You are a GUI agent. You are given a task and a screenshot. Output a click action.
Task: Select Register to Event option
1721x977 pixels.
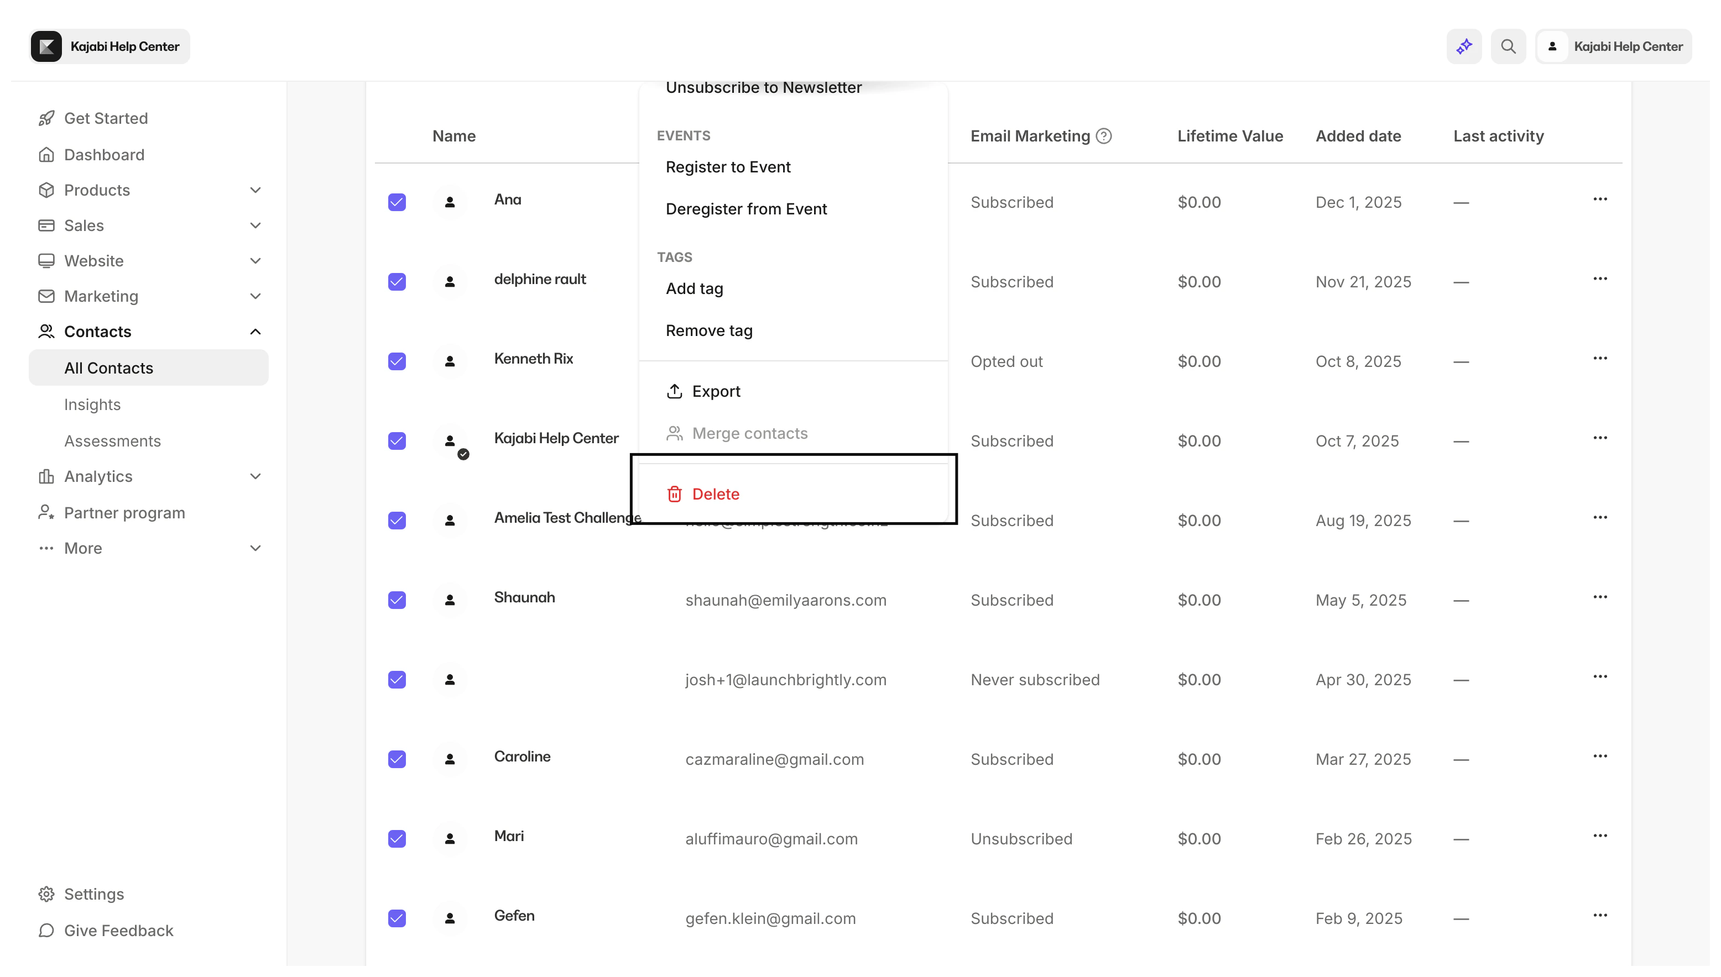[x=728, y=167]
